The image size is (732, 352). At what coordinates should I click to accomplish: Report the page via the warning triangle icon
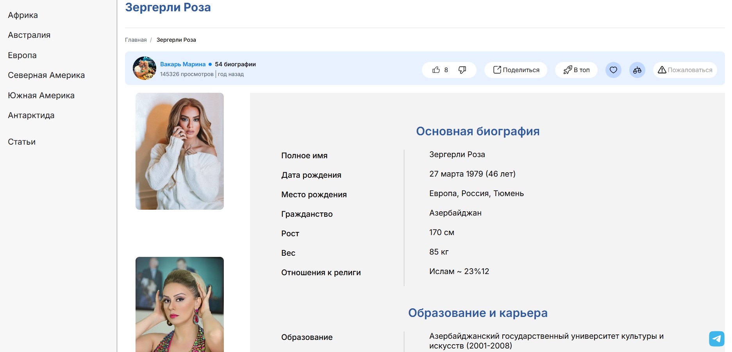click(x=662, y=70)
